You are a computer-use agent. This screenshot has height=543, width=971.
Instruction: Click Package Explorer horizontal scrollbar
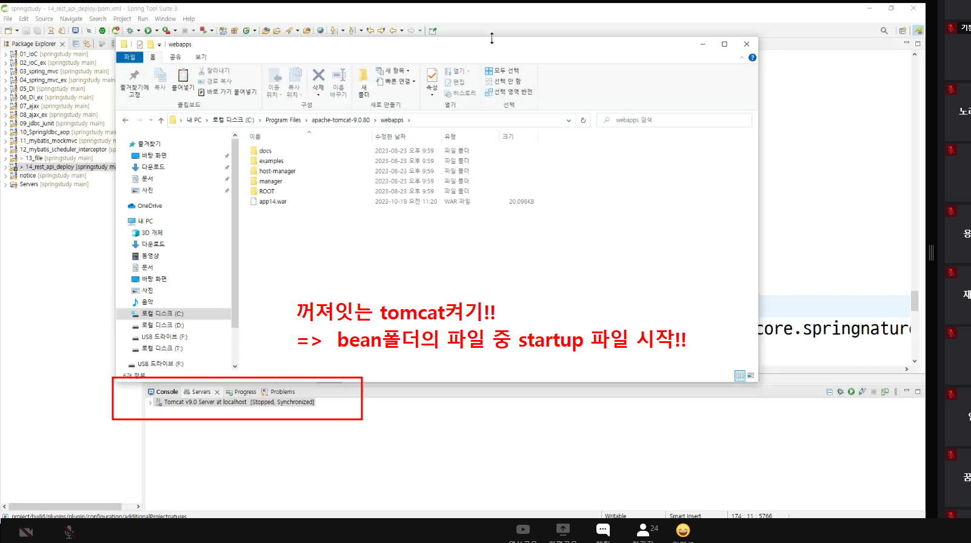(x=65, y=506)
